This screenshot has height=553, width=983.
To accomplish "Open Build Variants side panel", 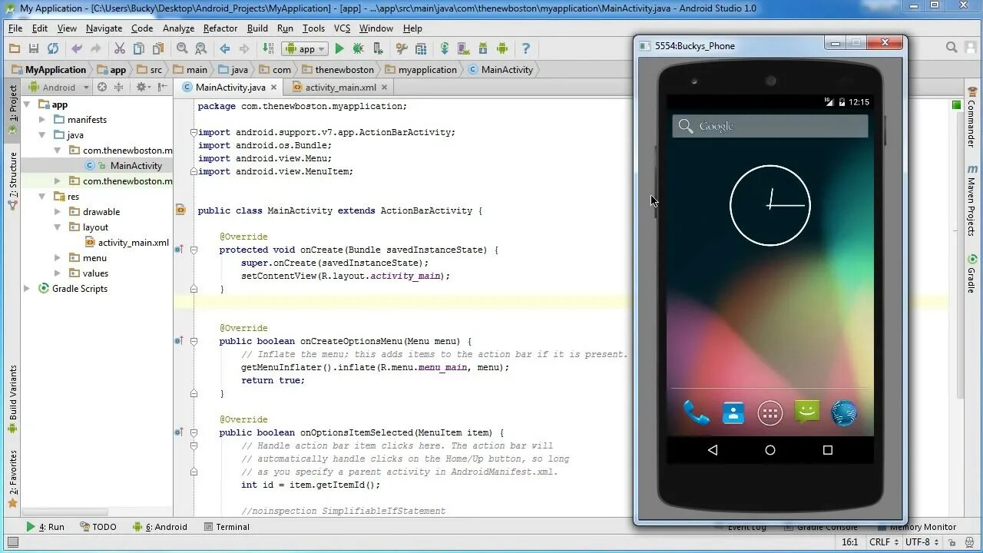I will pos(12,399).
